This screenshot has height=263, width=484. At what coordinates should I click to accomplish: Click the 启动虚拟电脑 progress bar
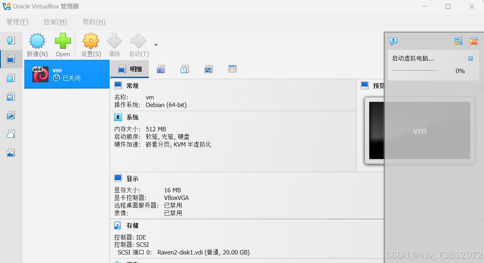[x=414, y=71]
